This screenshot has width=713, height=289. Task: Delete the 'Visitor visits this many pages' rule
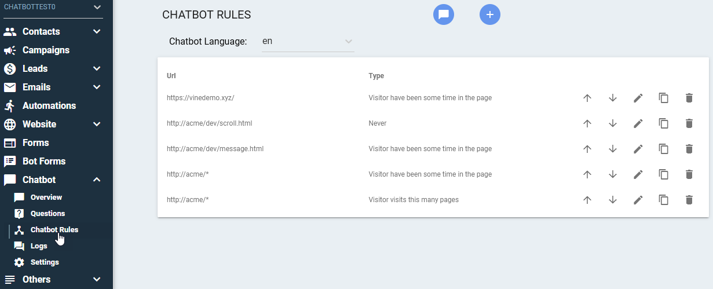(x=689, y=200)
